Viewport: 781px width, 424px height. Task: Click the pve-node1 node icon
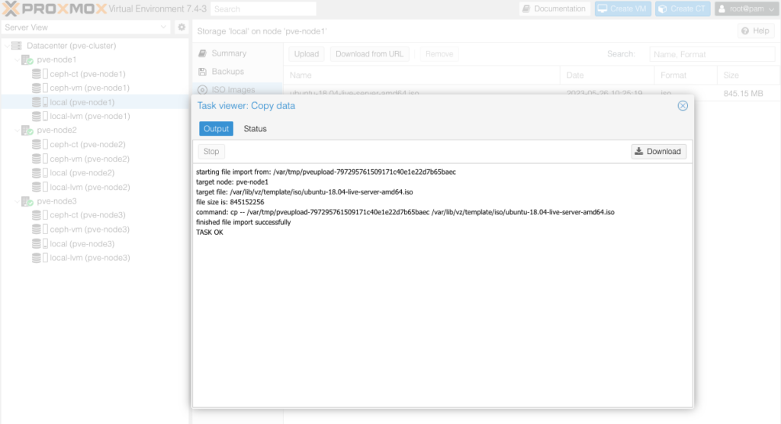[27, 59]
